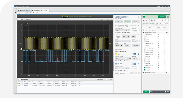Select the gray pencil edit icon
This screenshot has width=183, height=98.
[147, 20]
